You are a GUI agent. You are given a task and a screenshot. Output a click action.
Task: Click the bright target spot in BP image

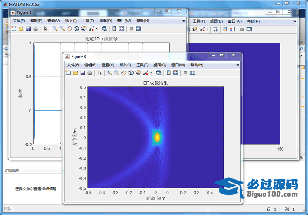click(157, 137)
